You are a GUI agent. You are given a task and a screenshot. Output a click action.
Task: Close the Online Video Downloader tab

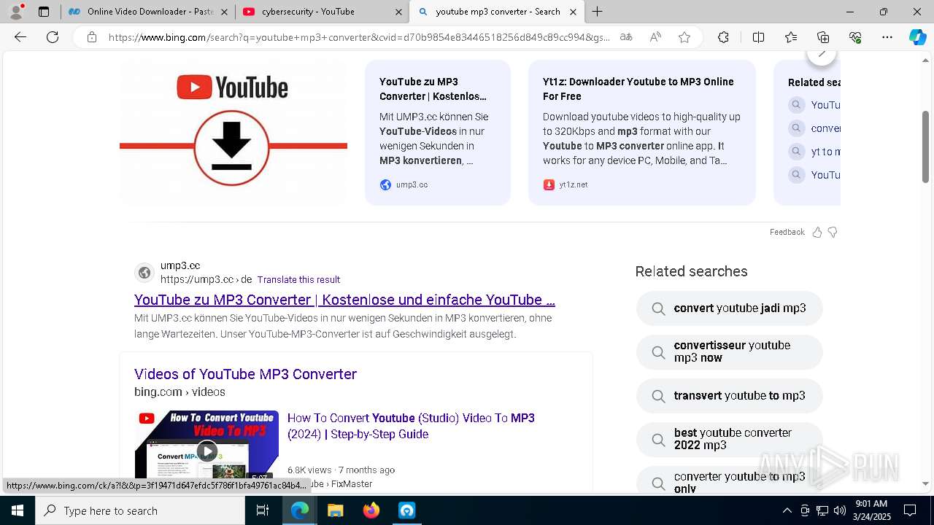[x=224, y=12]
